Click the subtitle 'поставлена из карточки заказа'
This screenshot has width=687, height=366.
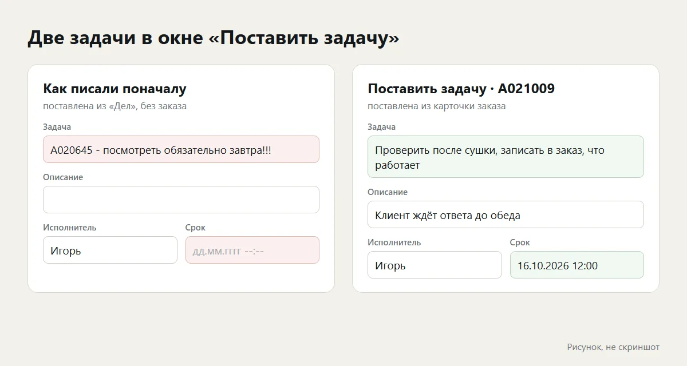coord(436,106)
